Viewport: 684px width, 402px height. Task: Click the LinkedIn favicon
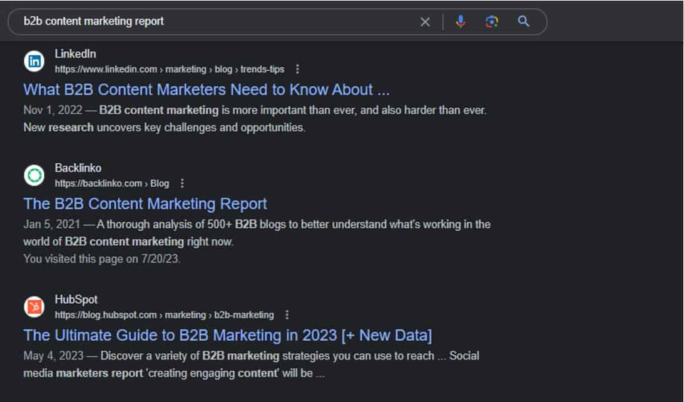pyautogui.click(x=34, y=61)
